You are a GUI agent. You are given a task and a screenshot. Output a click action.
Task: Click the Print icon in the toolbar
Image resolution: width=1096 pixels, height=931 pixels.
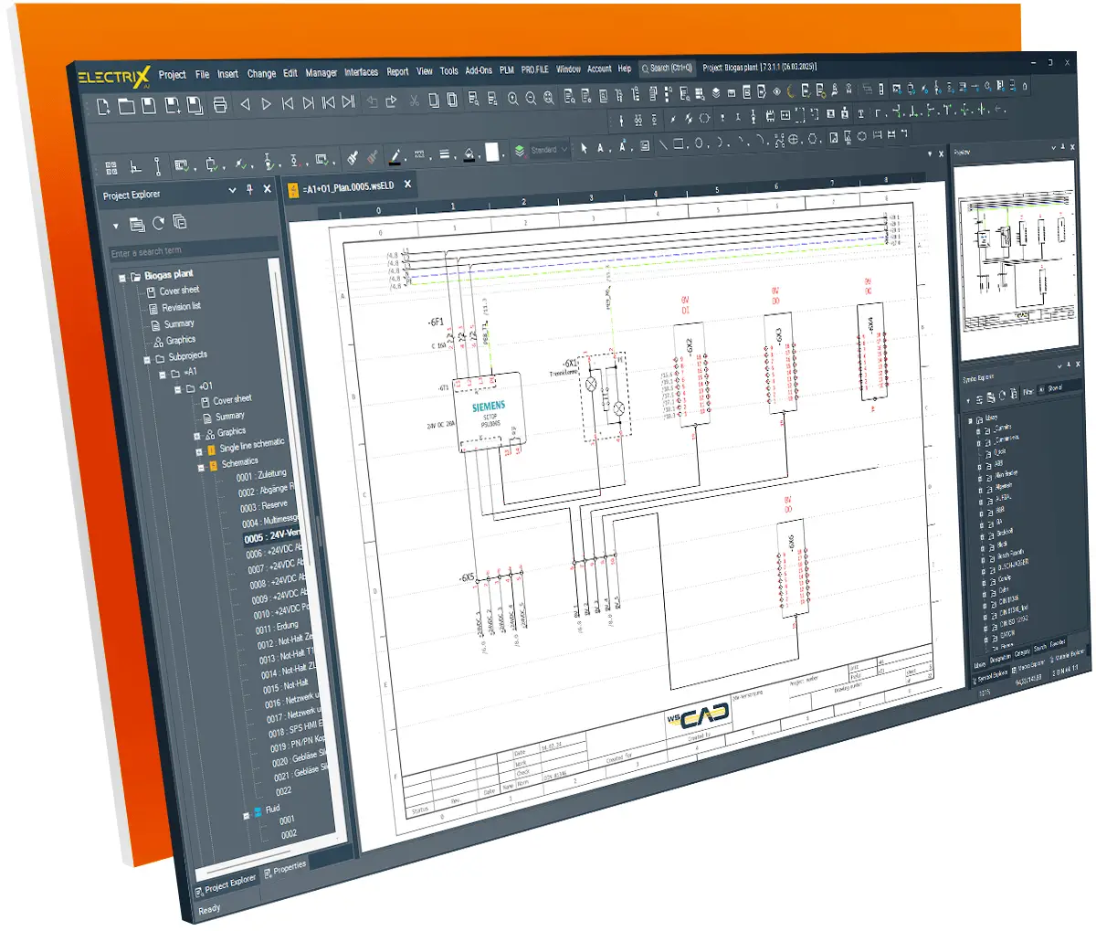pyautogui.click(x=219, y=104)
